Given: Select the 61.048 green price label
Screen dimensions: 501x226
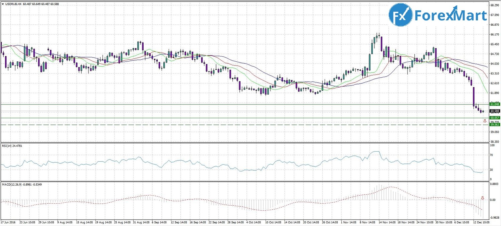Looking at the screenshot, I should (494, 104).
